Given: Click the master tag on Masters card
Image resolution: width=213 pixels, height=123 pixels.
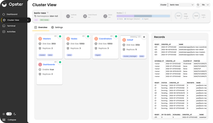Looking at the screenshot, I should (42, 55).
